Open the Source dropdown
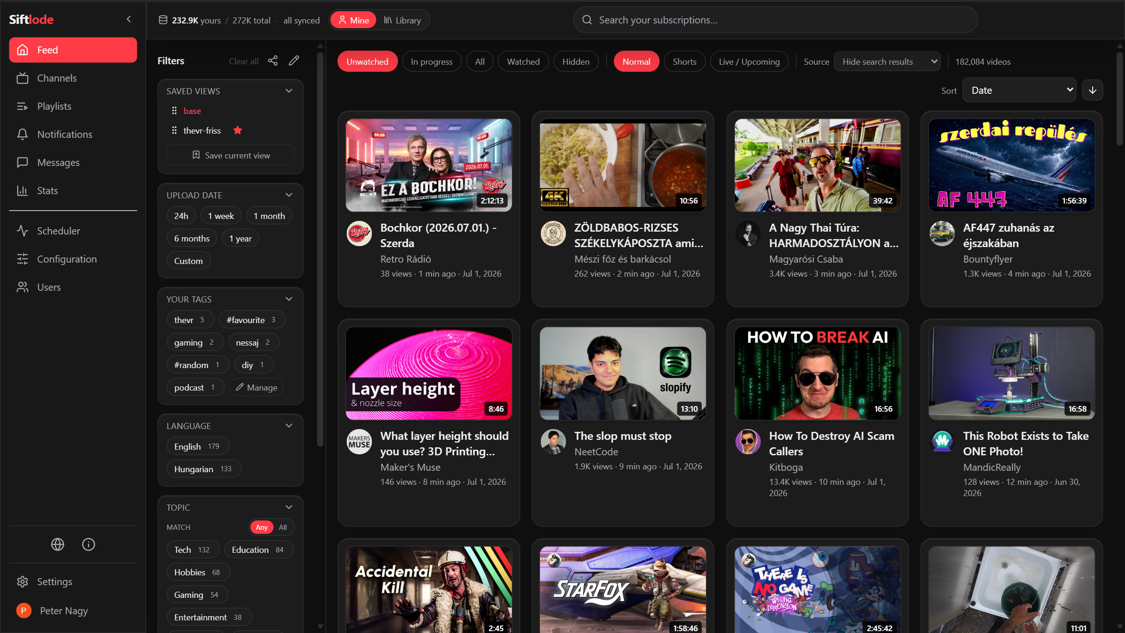The height and width of the screenshot is (633, 1125). [x=887, y=61]
